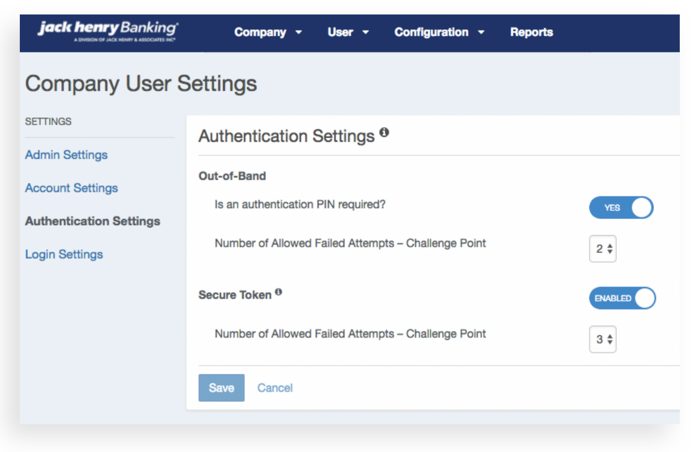Go to Account Settings section
The height and width of the screenshot is (452, 695).
click(x=71, y=188)
